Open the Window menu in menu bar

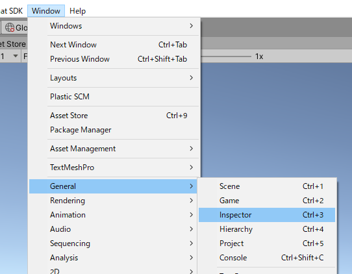pyautogui.click(x=46, y=11)
